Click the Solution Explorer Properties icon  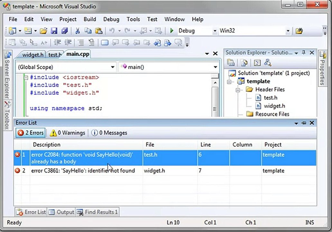(231, 63)
